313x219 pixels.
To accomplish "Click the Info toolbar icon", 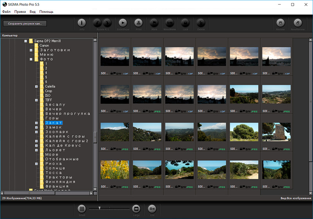I will point(82,23).
